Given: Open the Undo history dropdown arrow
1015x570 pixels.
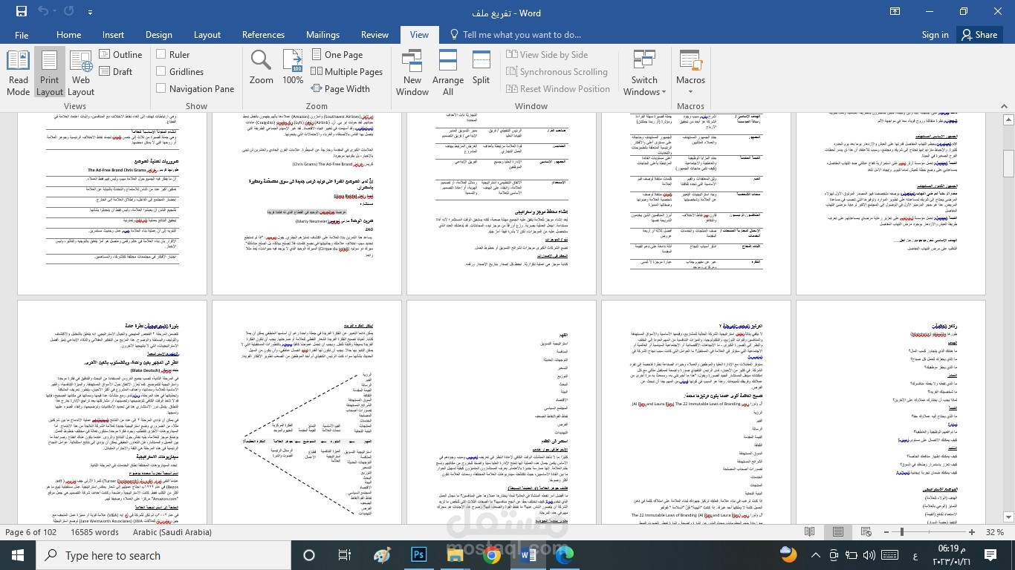Looking at the screenshot, I should tap(53, 12).
